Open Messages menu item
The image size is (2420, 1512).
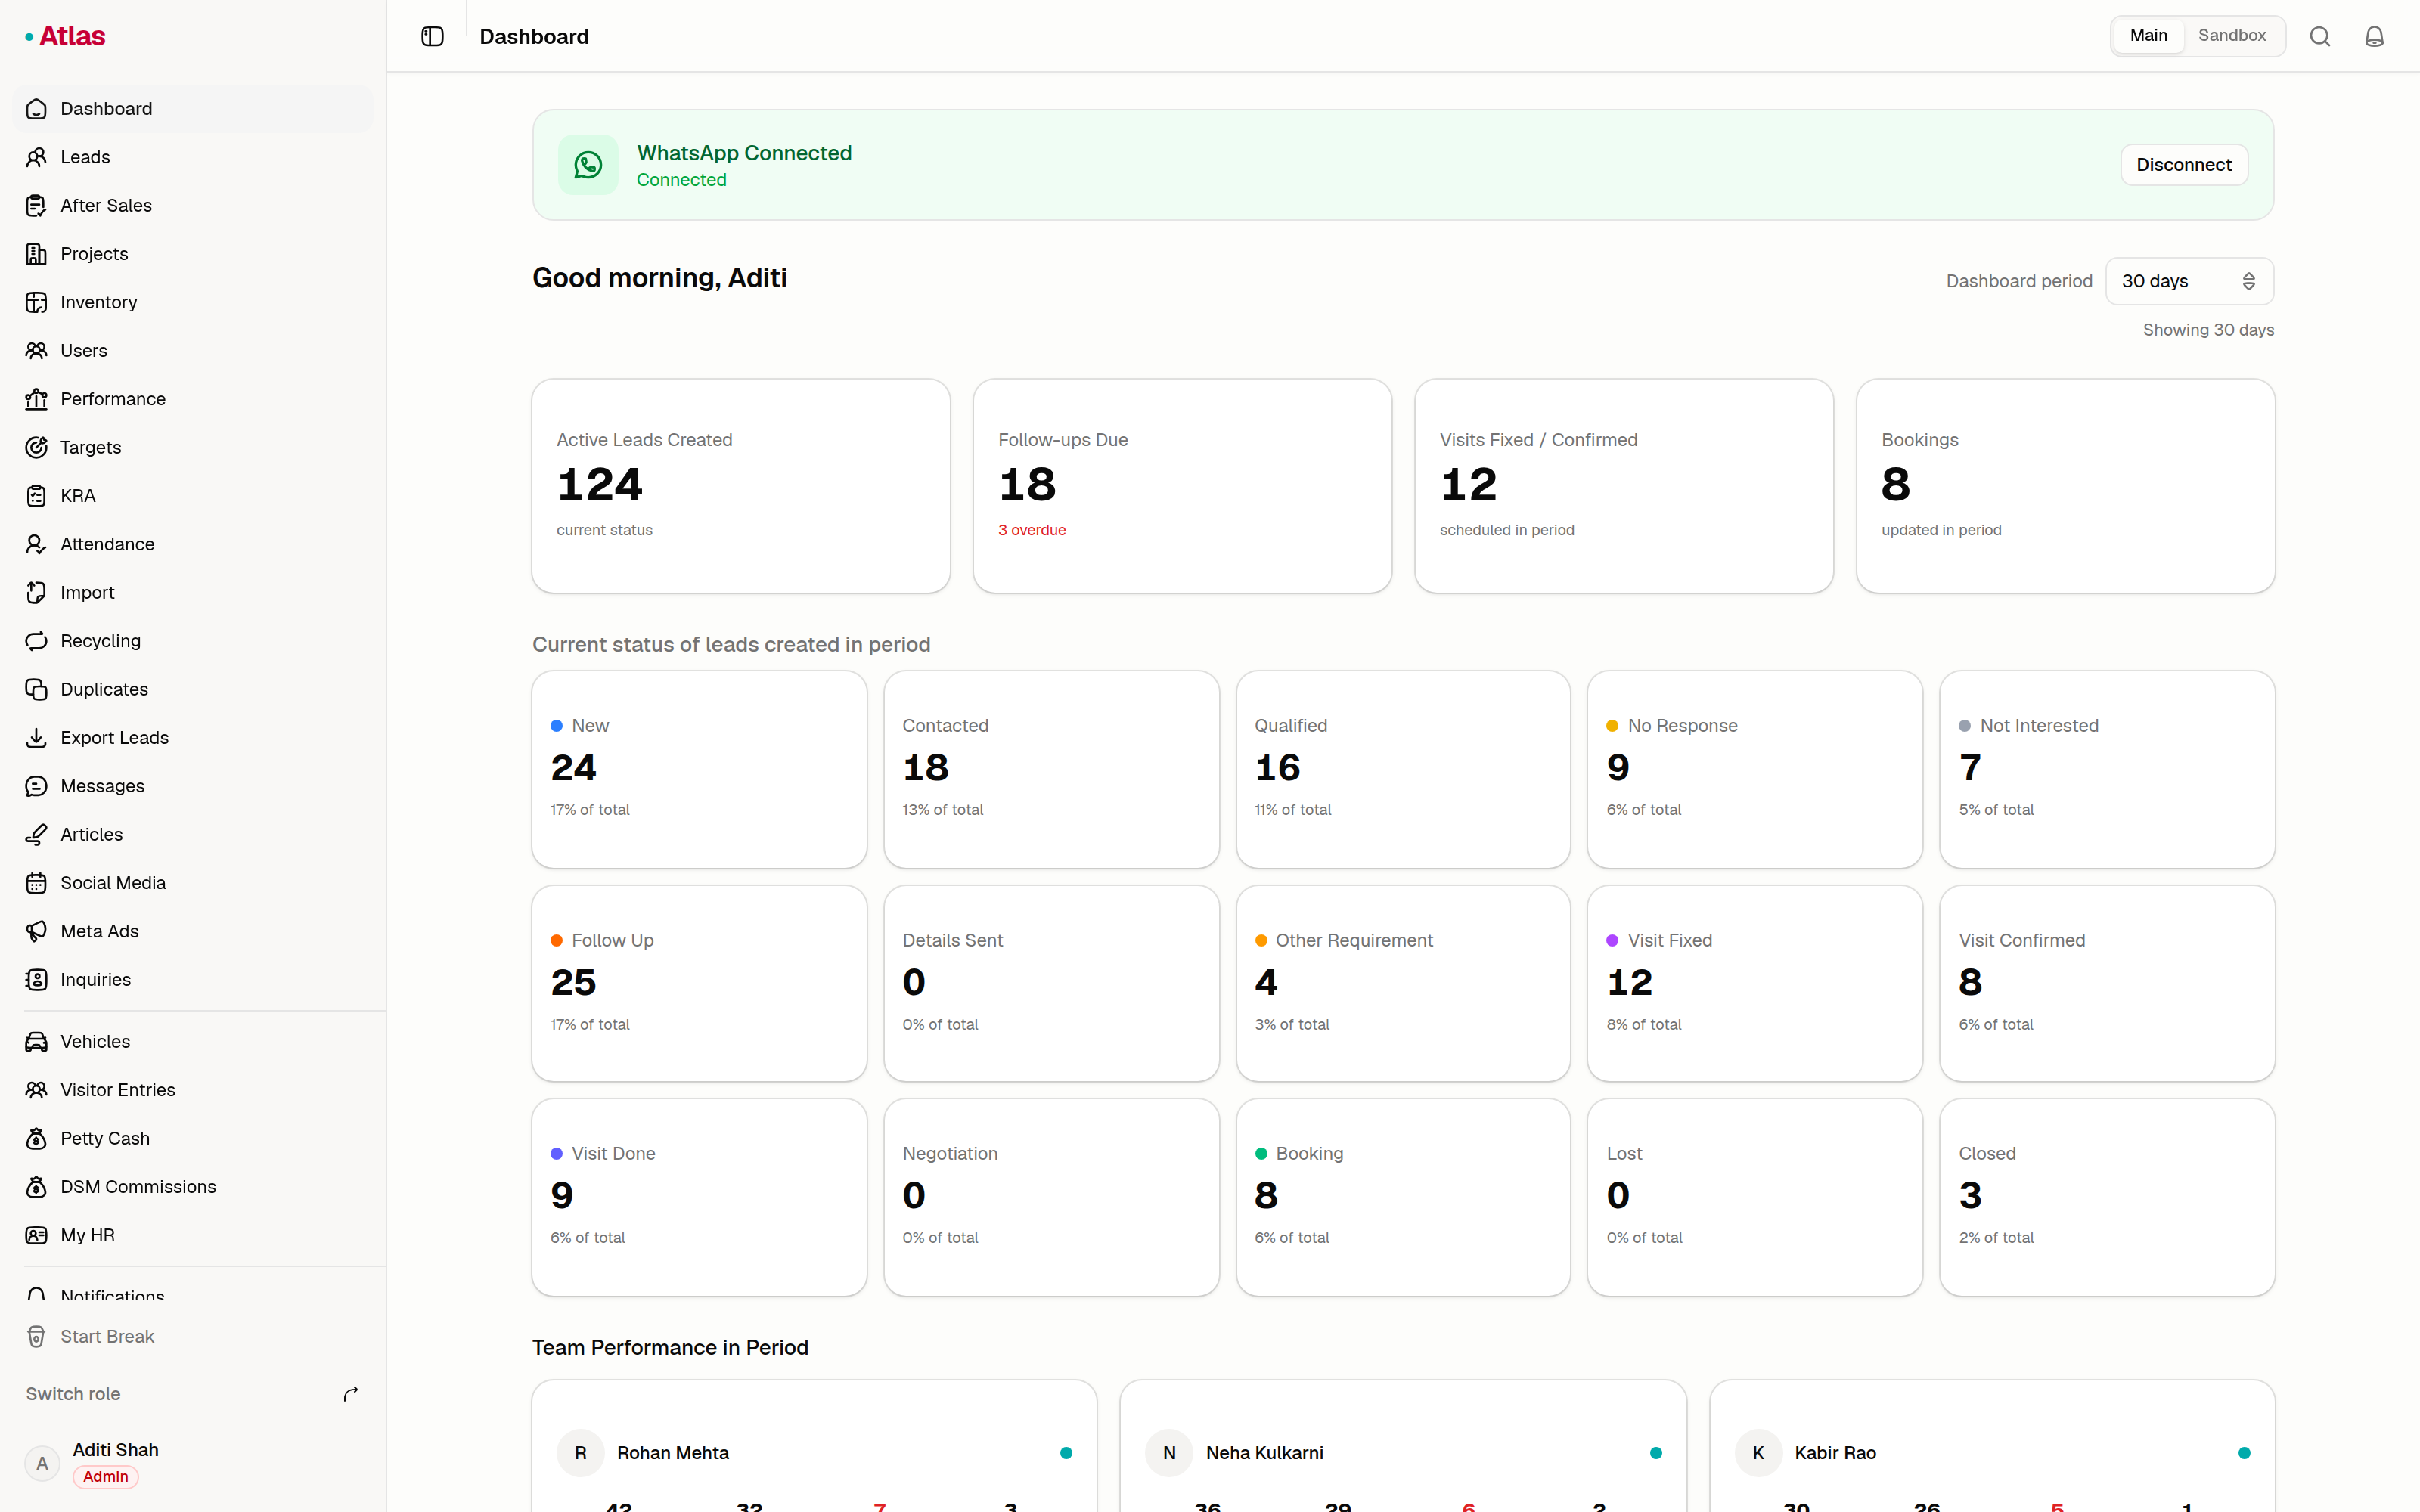(x=193, y=786)
